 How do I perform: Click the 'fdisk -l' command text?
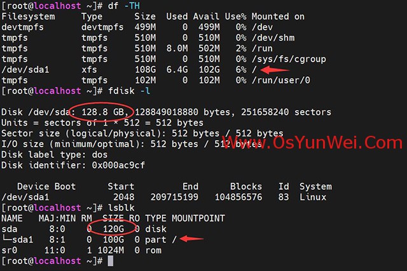point(129,91)
